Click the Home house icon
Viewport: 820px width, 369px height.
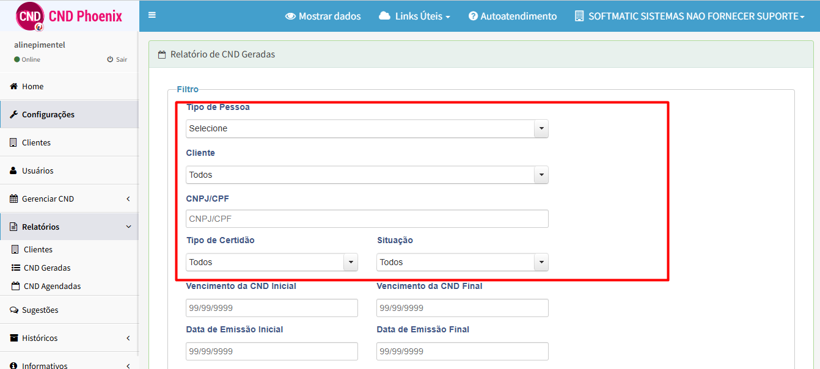pyautogui.click(x=13, y=86)
